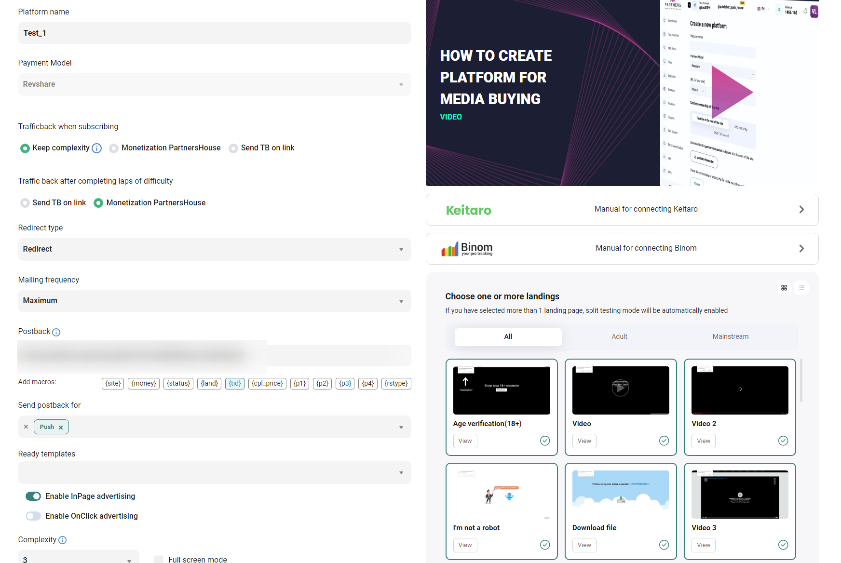The width and height of the screenshot is (841, 563).
Task: Insert the {p2} macro
Action: tap(322, 384)
